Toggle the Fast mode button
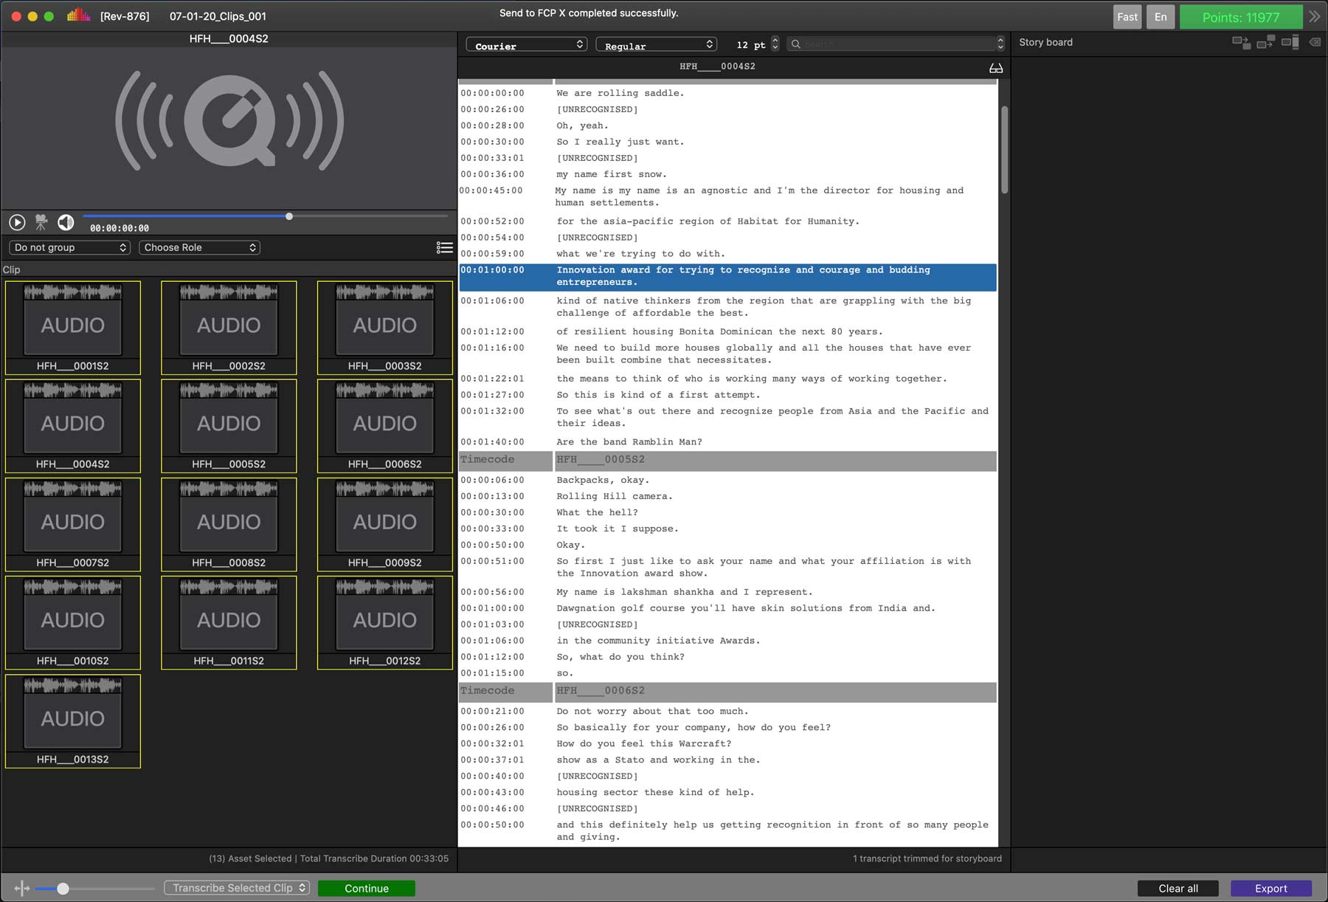The width and height of the screenshot is (1328, 902). coord(1127,17)
